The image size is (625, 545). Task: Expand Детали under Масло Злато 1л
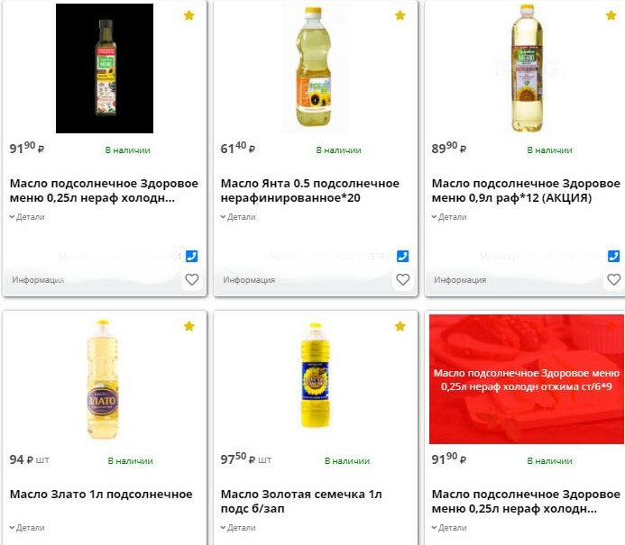pyautogui.click(x=27, y=528)
